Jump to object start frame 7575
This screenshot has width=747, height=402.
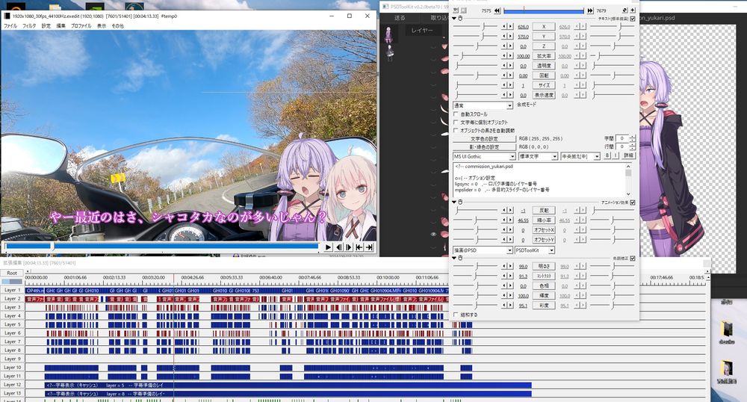pos(498,10)
